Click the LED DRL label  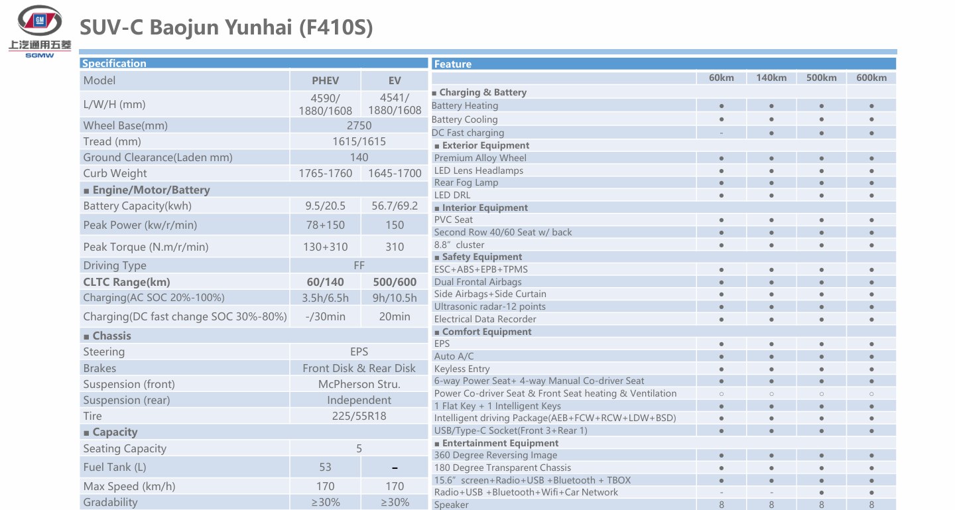tap(452, 195)
